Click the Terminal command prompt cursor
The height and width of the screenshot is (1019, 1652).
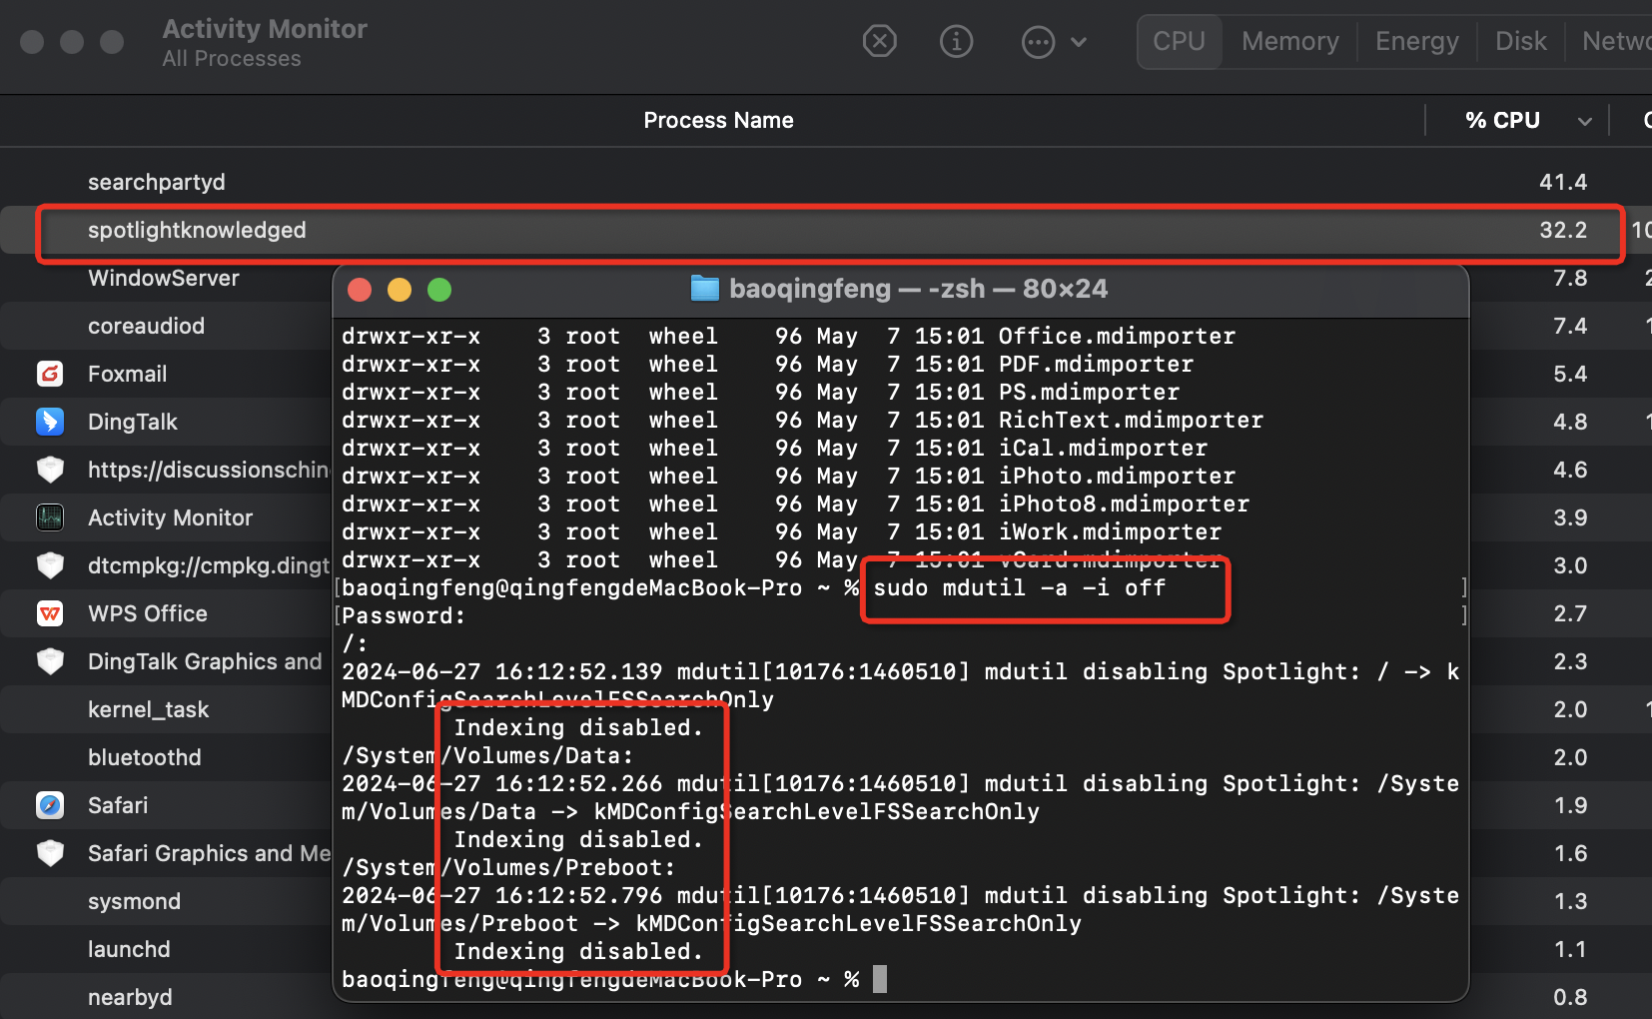click(879, 979)
